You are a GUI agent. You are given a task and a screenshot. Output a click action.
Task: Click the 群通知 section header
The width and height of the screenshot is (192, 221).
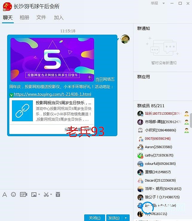pos(144,28)
